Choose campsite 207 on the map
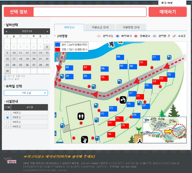Screen dimensions: 192x173 click(x=123, y=67)
